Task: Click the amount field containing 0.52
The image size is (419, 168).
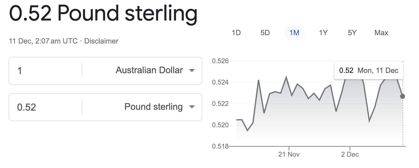Action: (46, 107)
